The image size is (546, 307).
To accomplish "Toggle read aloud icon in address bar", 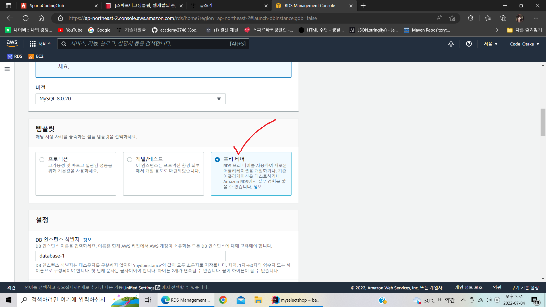I will [439, 18].
